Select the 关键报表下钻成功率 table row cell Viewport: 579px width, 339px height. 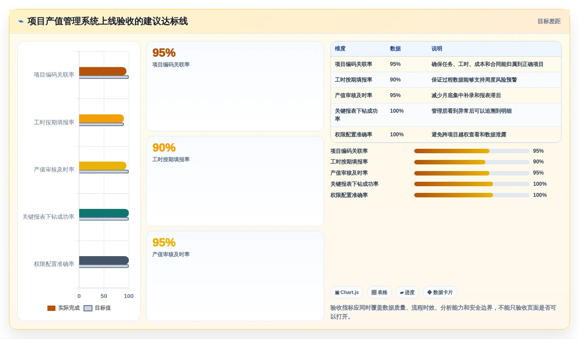(358, 115)
